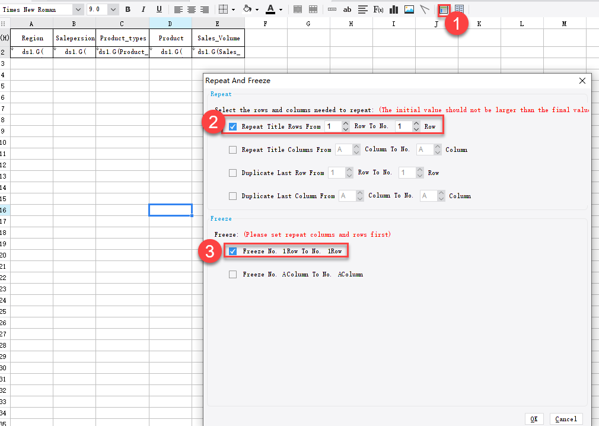Disable Freeze No. 1Row To No. 1Row
The height and width of the screenshot is (426, 599).
coord(233,250)
